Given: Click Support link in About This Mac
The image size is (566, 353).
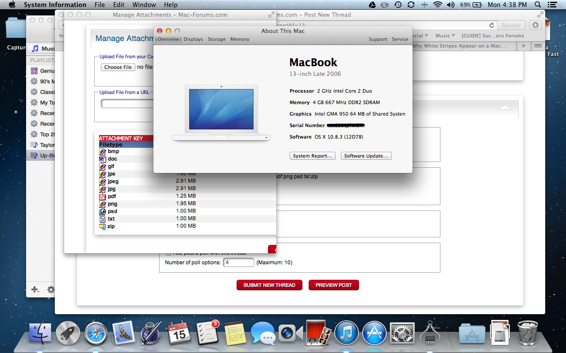Looking at the screenshot, I should 378,39.
